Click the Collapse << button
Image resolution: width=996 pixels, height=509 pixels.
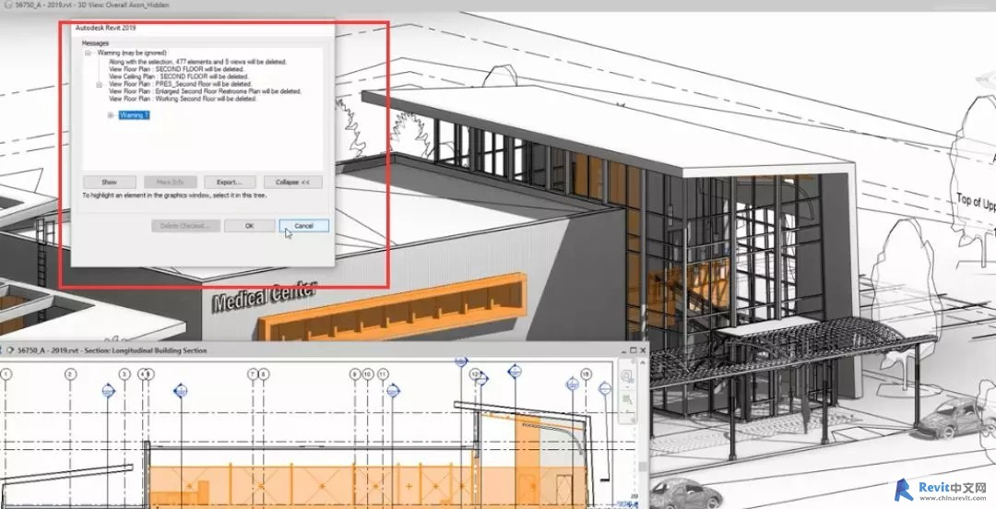click(293, 182)
